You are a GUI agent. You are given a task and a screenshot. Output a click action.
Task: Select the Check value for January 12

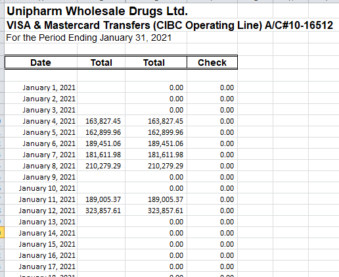coord(227,211)
